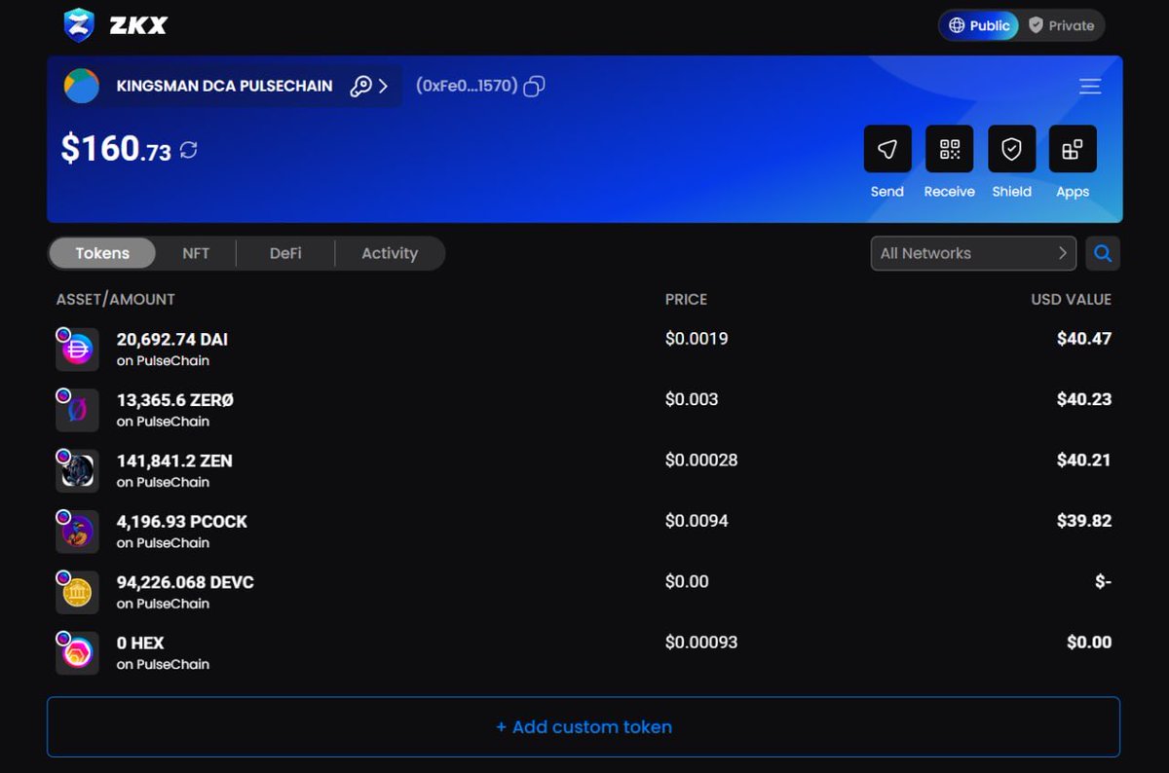This screenshot has width=1169, height=773.
Task: Click the ZKX shield logo
Action: (79, 25)
